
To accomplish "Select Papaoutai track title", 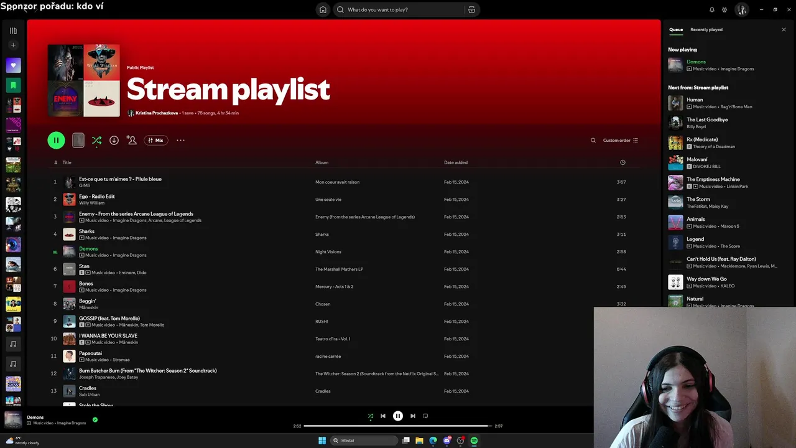I will [x=90, y=353].
